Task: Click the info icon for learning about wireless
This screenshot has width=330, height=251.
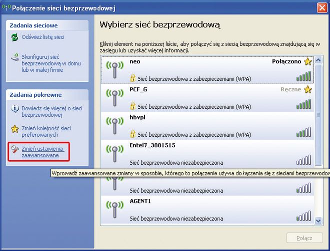Action: point(14,108)
